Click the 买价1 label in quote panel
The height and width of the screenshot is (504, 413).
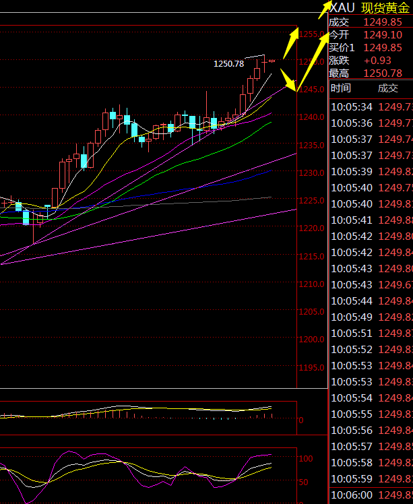point(342,48)
